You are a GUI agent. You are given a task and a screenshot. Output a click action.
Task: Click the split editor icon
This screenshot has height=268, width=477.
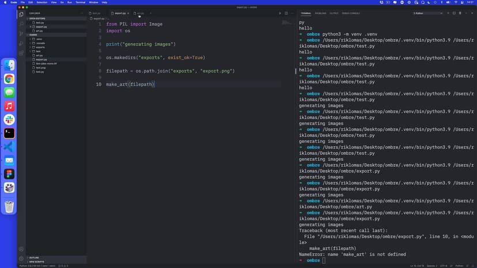[286, 13]
